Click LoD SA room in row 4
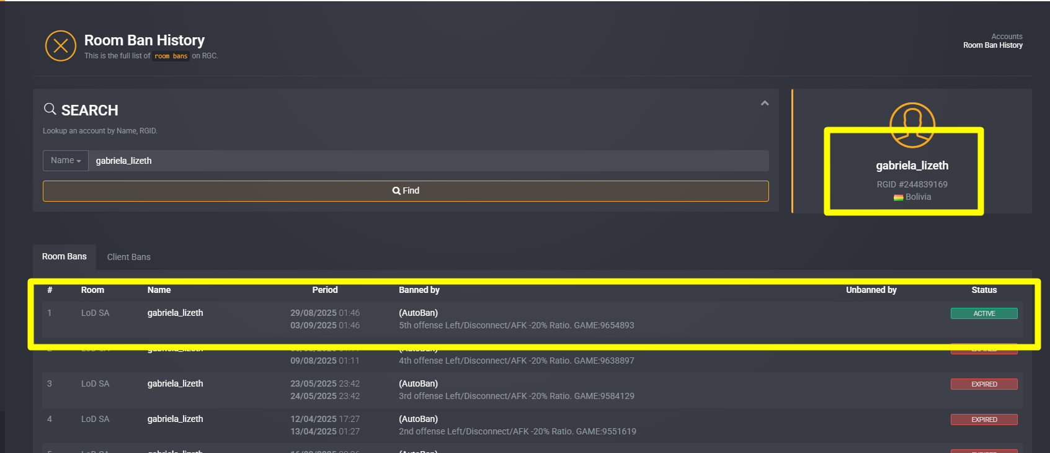This screenshot has width=1050, height=453. [95, 419]
